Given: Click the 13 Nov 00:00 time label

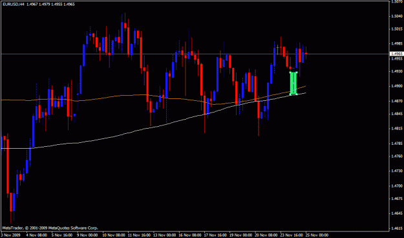Looking at the screenshot, I should click(164, 235).
